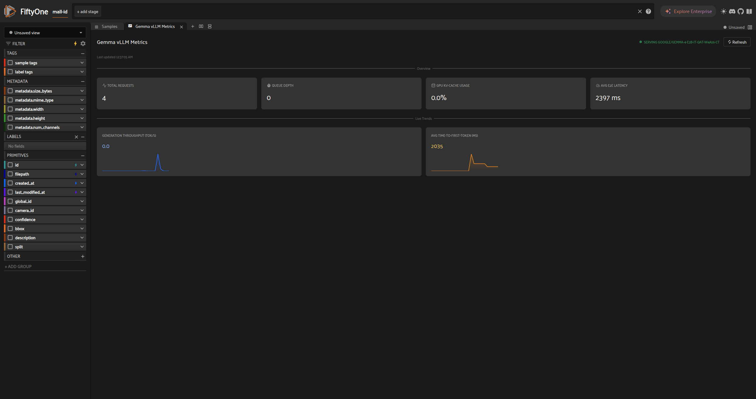Expand the sample tags filter chevron

coord(82,63)
